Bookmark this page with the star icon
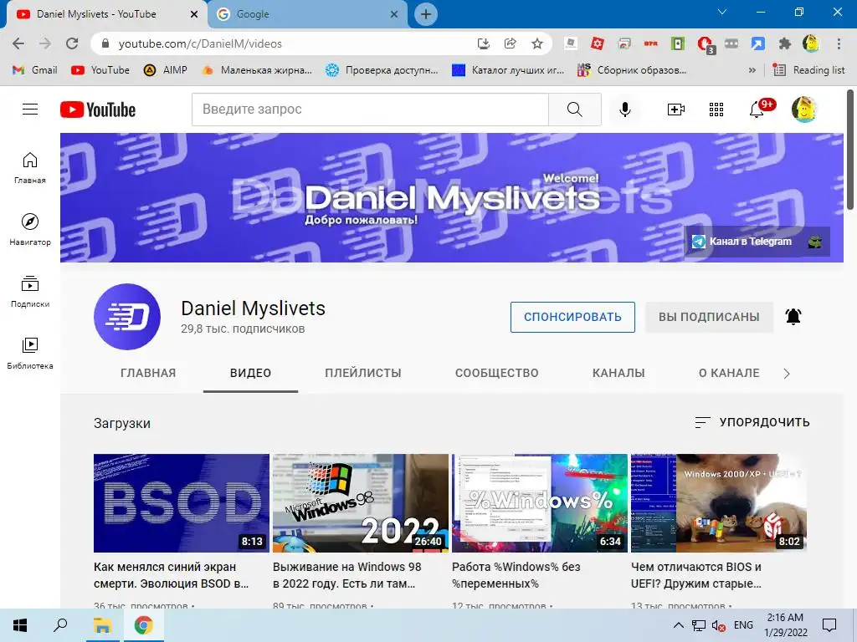Screen dimensions: 857x642 click(537, 43)
